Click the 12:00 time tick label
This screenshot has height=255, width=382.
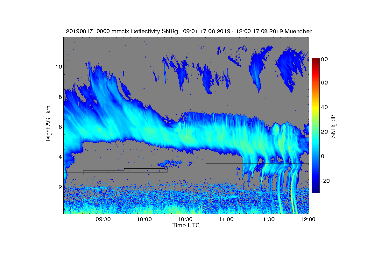pos(308,219)
